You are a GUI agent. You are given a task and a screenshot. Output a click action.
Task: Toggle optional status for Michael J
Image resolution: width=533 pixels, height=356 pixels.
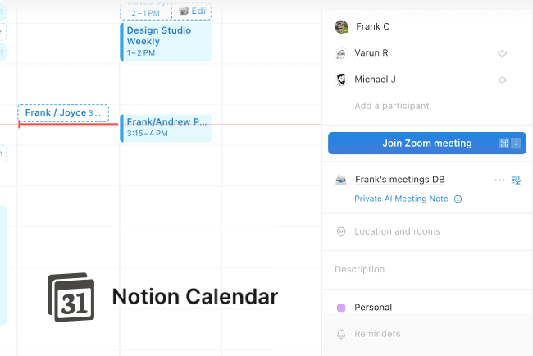click(502, 80)
